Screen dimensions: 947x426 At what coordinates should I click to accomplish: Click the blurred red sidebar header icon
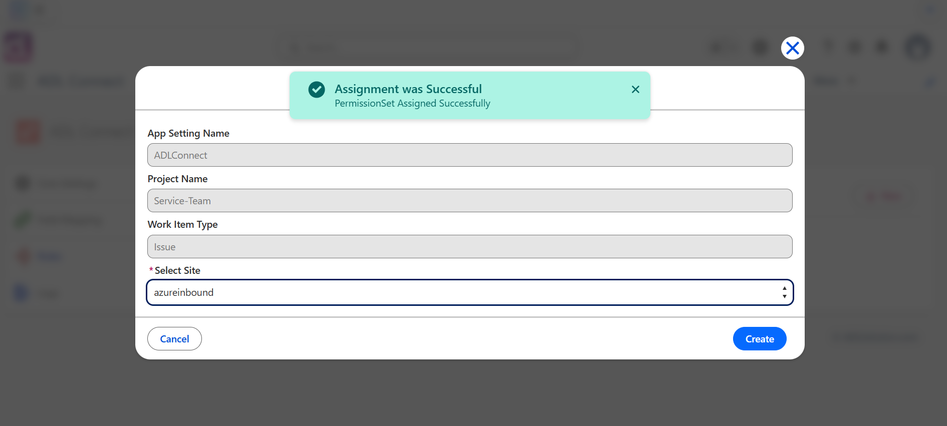[x=28, y=132]
